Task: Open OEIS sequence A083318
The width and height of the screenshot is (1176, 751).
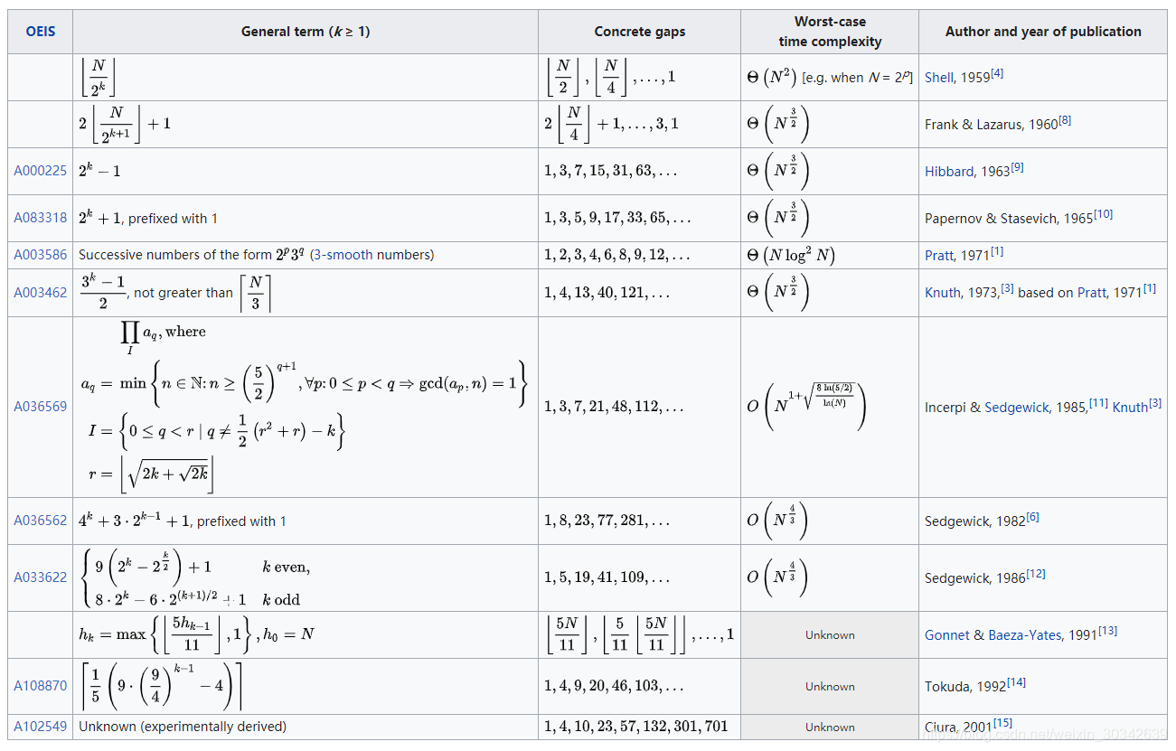Action: [41, 218]
